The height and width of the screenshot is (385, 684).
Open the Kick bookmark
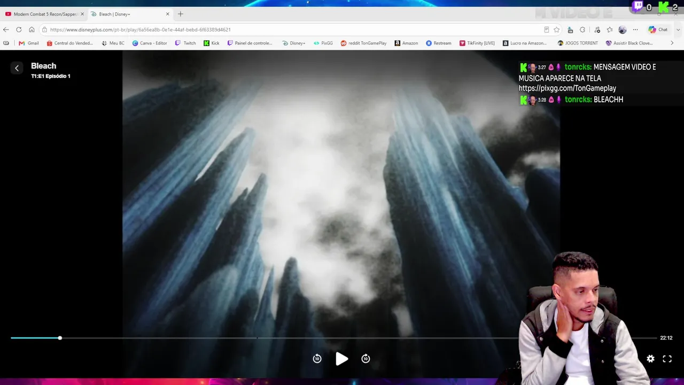(212, 43)
